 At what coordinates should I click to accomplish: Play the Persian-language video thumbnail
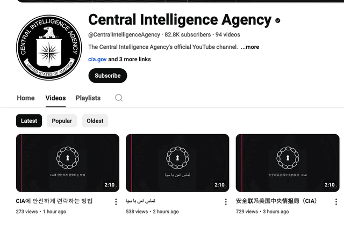pos(177,163)
